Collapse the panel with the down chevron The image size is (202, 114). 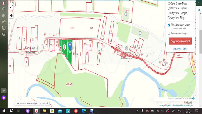coord(17,98)
